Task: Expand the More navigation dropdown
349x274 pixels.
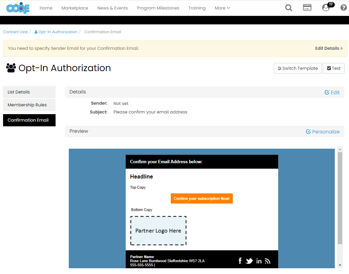Action: [222, 8]
